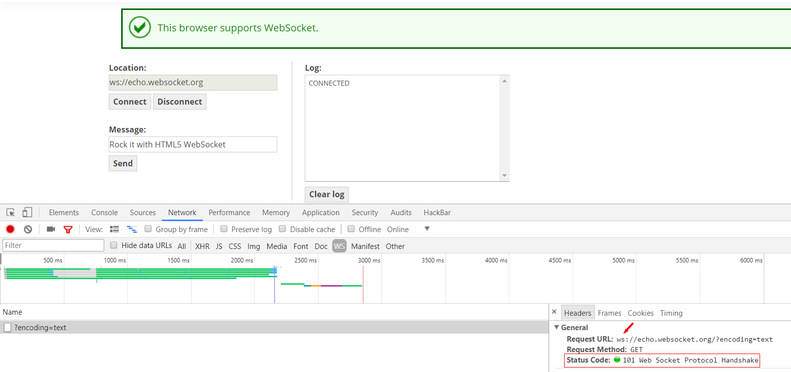The width and height of the screenshot is (791, 372).
Task: Switch to large request rows view icon
Action: click(115, 229)
